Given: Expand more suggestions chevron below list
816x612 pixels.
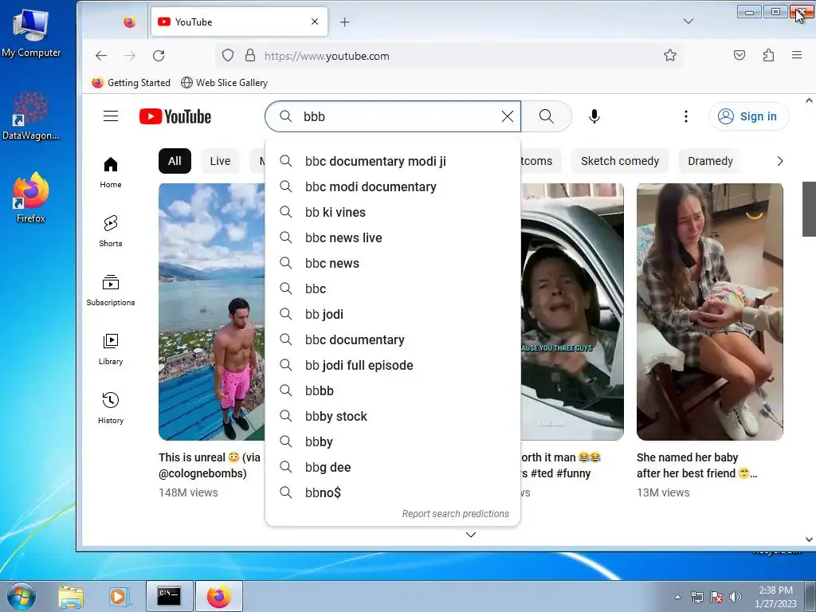Looking at the screenshot, I should [x=470, y=535].
